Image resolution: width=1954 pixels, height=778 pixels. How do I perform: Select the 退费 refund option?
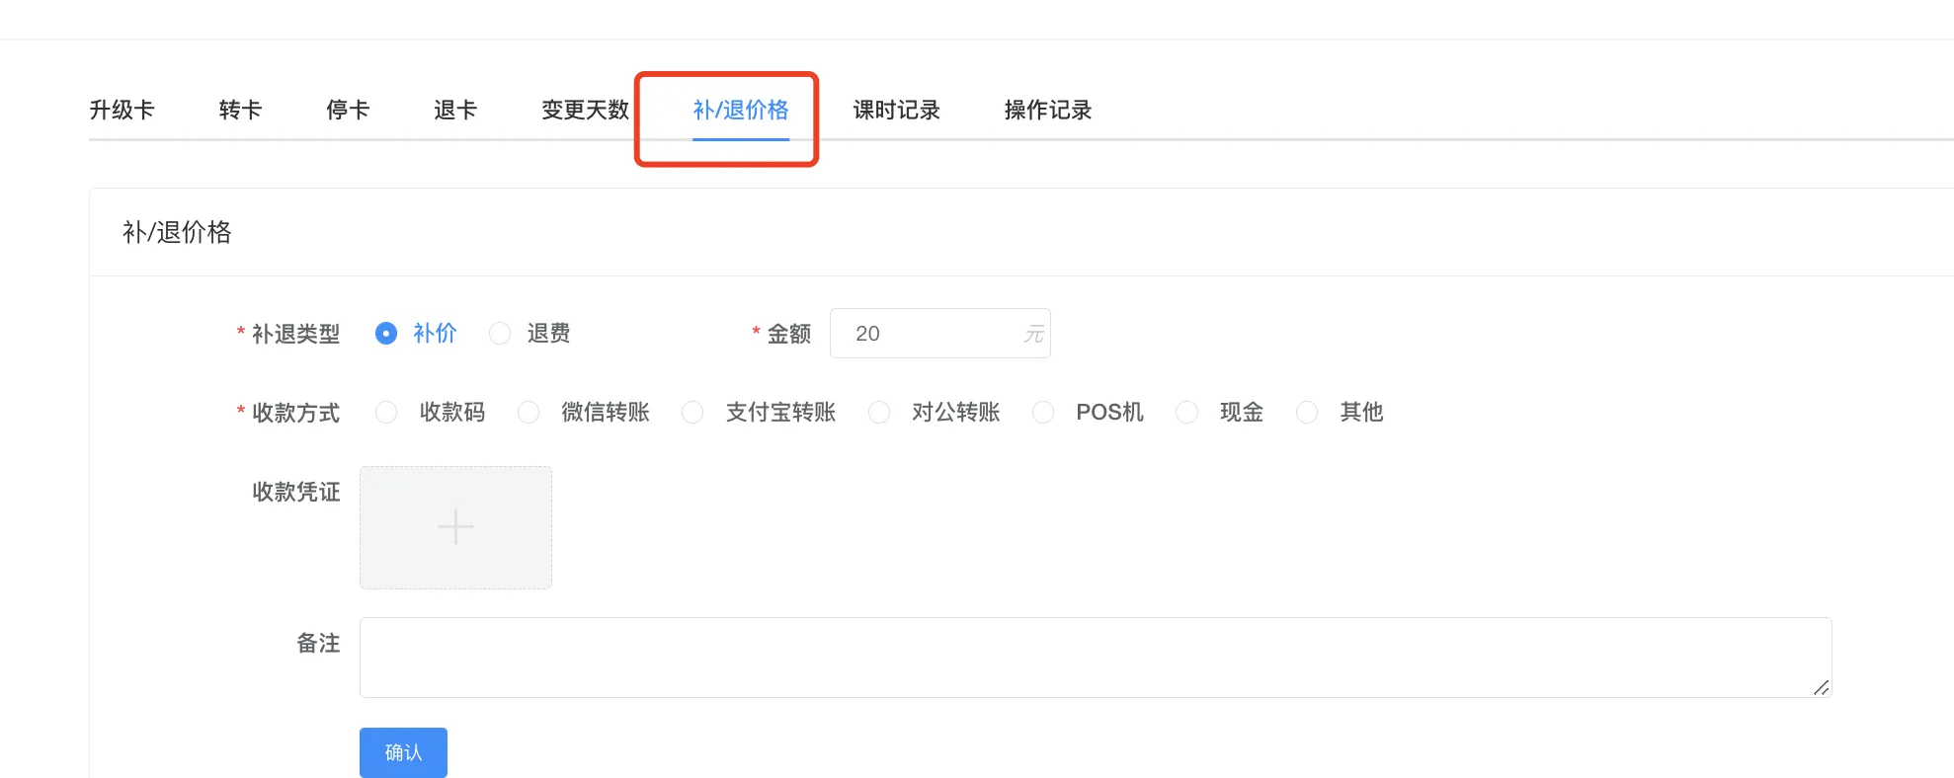pyautogui.click(x=501, y=334)
